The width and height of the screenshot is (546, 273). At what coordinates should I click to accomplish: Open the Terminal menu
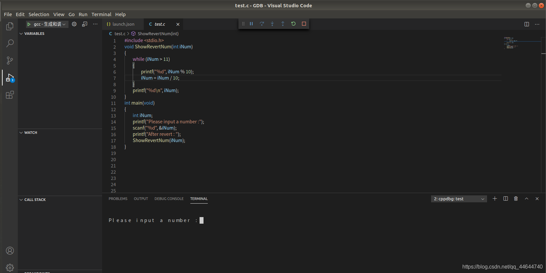[x=101, y=14]
